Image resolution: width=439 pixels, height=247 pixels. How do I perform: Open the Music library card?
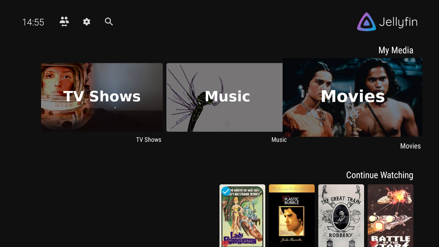click(x=224, y=97)
